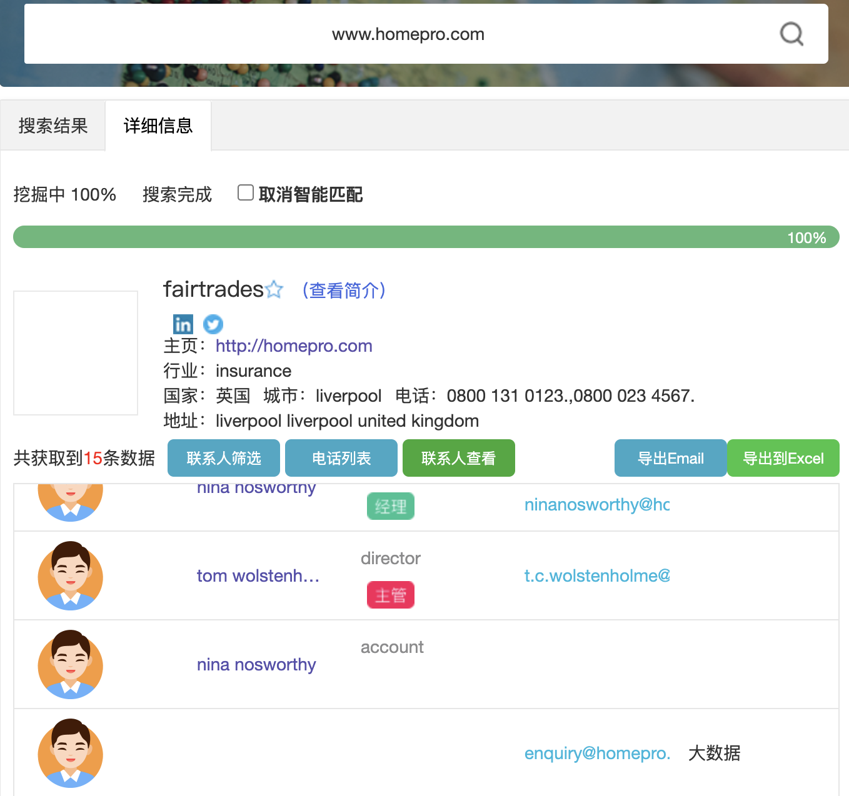Select the 详细信息 tab

(x=158, y=126)
